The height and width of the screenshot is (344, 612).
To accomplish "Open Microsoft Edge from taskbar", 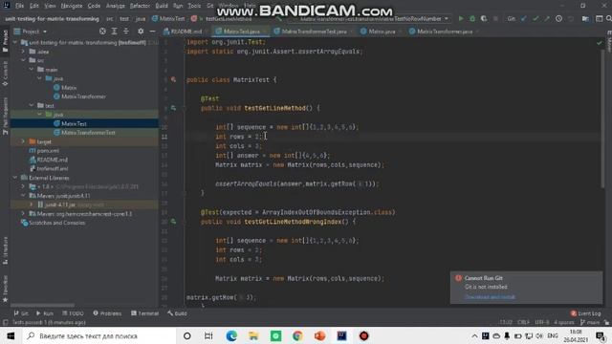I will coord(231,335).
